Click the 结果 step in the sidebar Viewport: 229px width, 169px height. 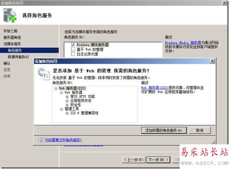7,76
